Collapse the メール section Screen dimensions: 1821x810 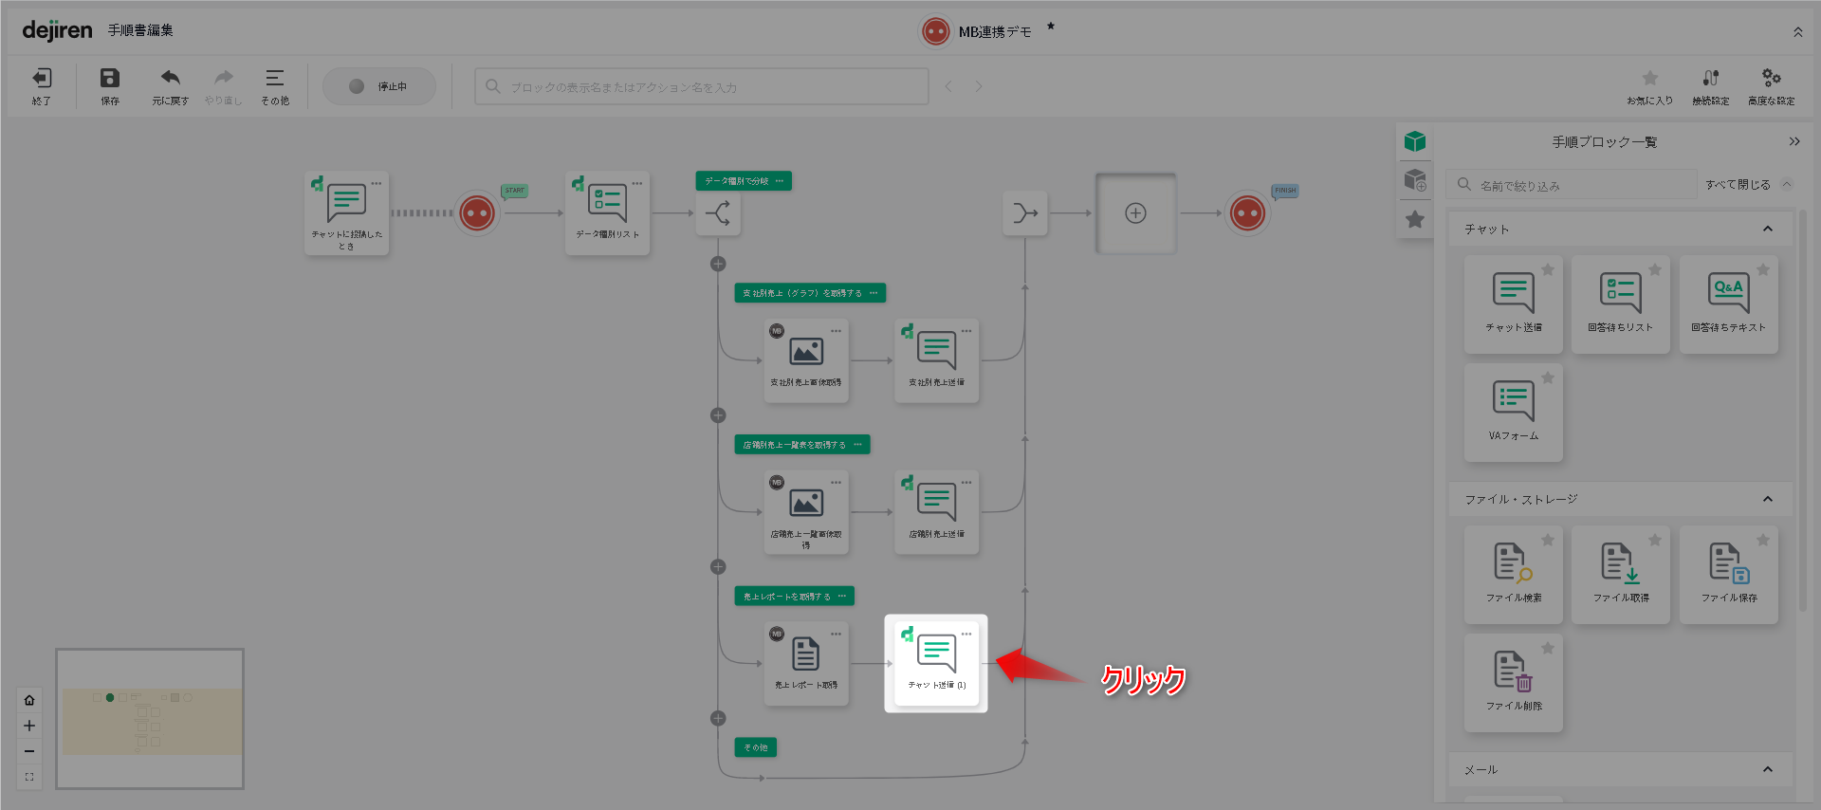click(1768, 769)
